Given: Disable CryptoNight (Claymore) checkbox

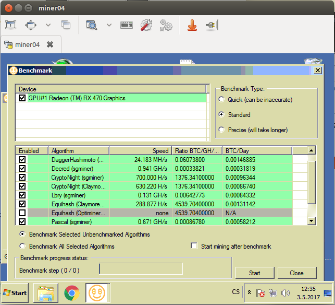Looking at the screenshot, I should [22, 186].
